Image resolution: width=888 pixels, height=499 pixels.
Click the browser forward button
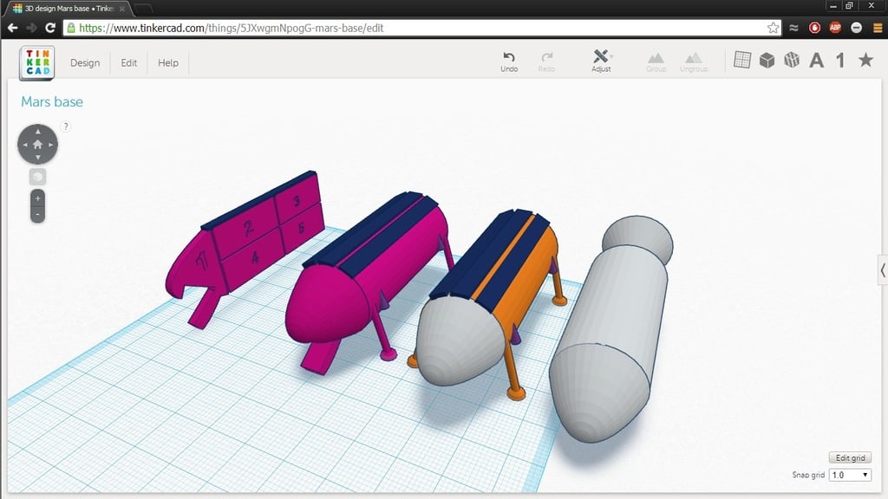tap(31, 28)
